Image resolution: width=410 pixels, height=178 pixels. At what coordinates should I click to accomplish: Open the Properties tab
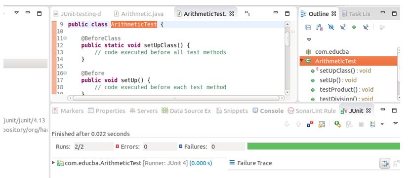106,111
